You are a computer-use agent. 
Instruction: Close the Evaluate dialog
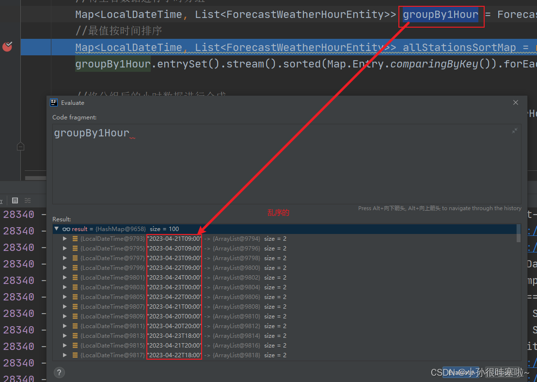(515, 102)
